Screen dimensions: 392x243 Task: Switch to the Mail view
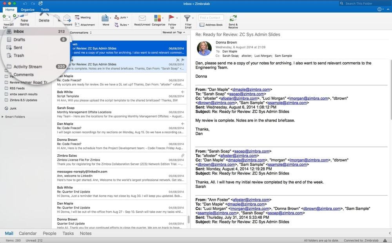pos(9,233)
